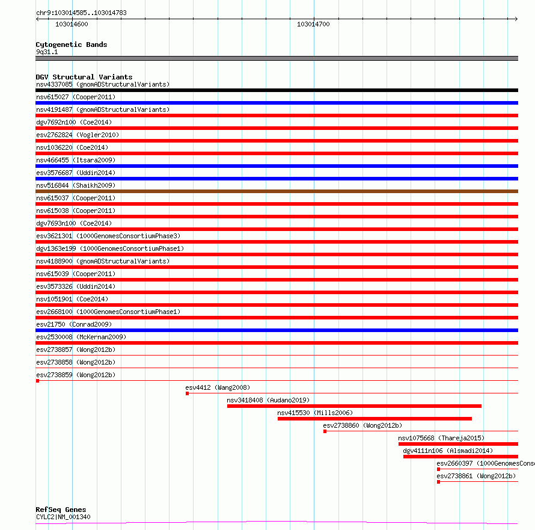Click red bar of dgv4111n106 (Alsmadi2014)
Image resolution: width=535 pixels, height=530 pixels.
click(x=460, y=457)
